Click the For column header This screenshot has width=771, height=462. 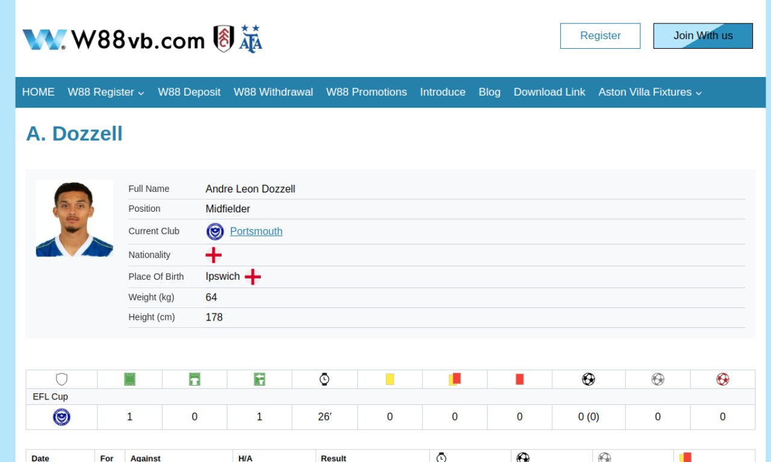[107, 458]
